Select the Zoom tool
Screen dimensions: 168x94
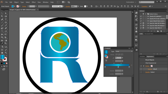tap(6, 53)
